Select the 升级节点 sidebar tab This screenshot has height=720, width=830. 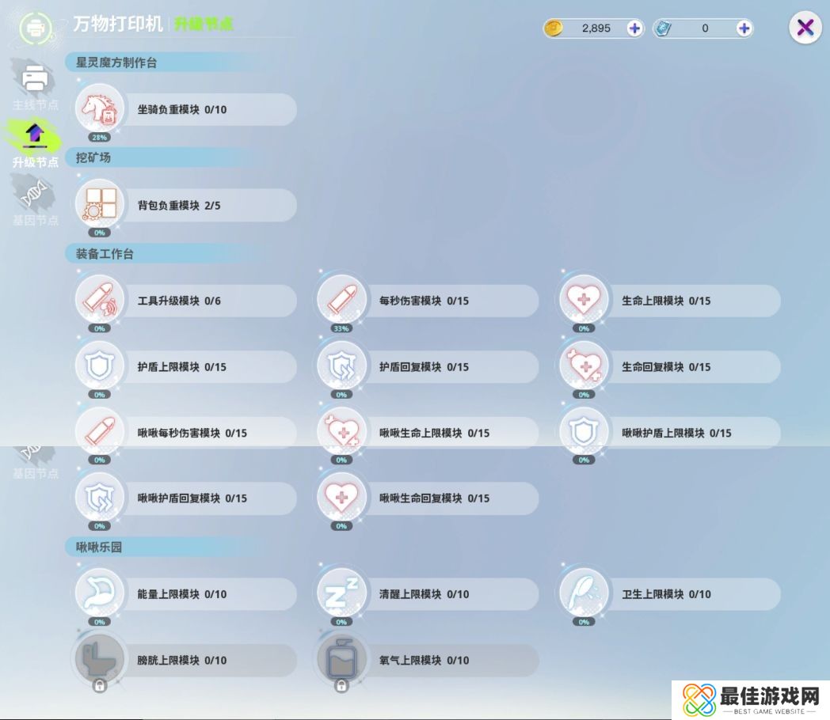[35, 144]
